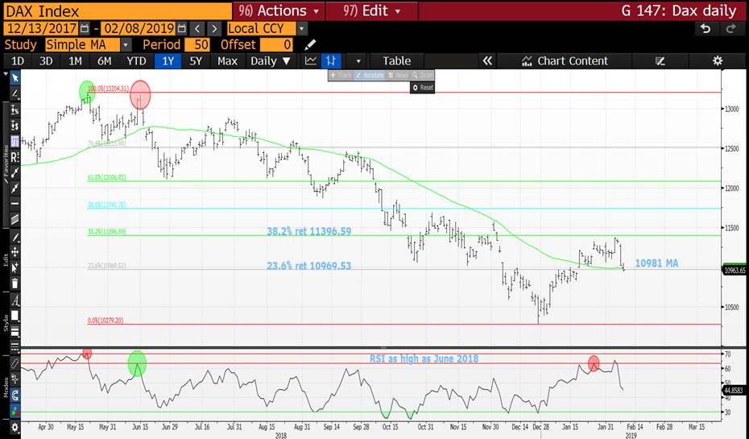Collapse panel with double chevron
Image resolution: width=749 pixels, height=439 pixels.
click(x=487, y=61)
